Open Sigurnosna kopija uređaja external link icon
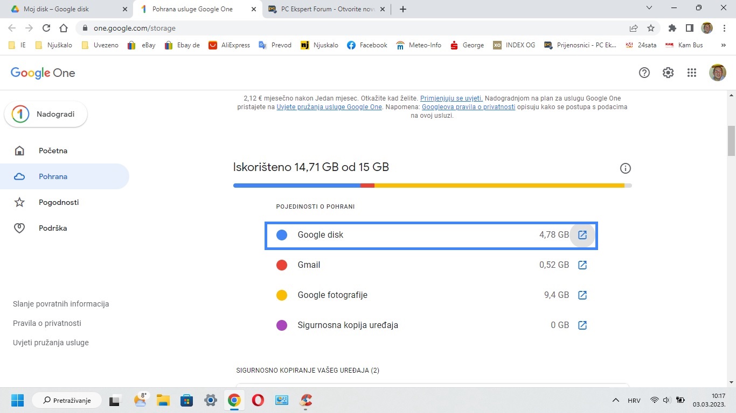Image resolution: width=736 pixels, height=413 pixels. click(582, 325)
